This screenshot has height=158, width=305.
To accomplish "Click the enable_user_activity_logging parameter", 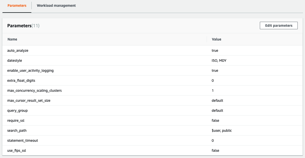I will pos(30,70).
